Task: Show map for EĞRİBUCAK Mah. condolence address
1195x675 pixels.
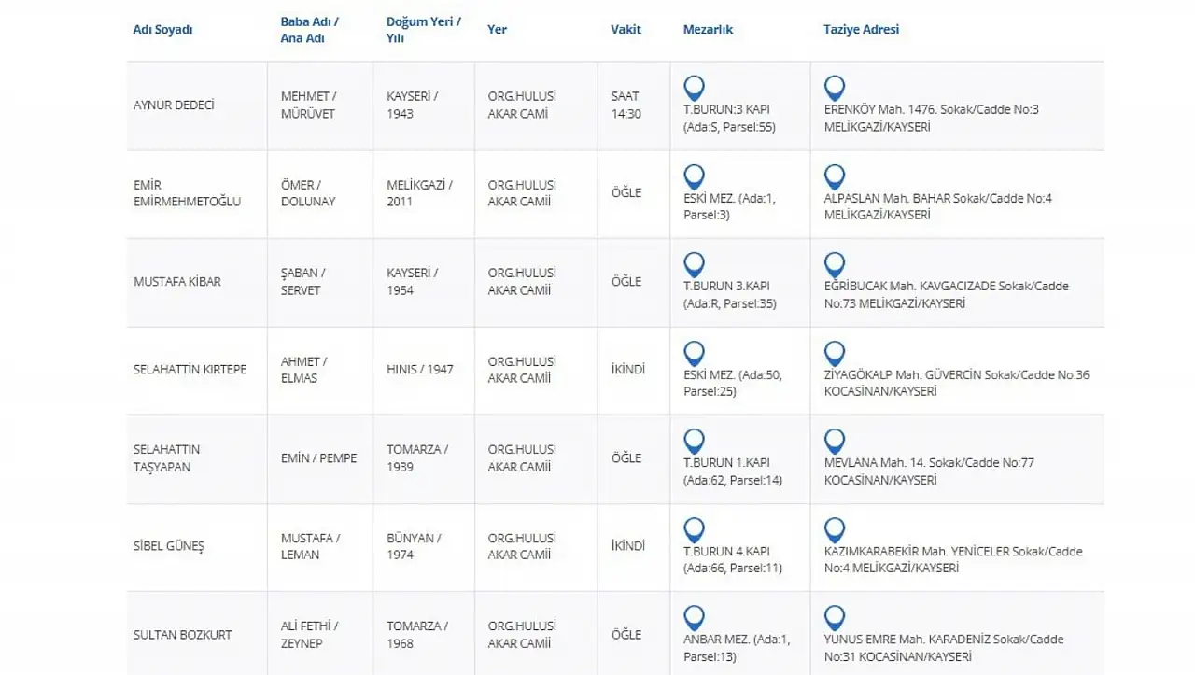Action: (835, 265)
